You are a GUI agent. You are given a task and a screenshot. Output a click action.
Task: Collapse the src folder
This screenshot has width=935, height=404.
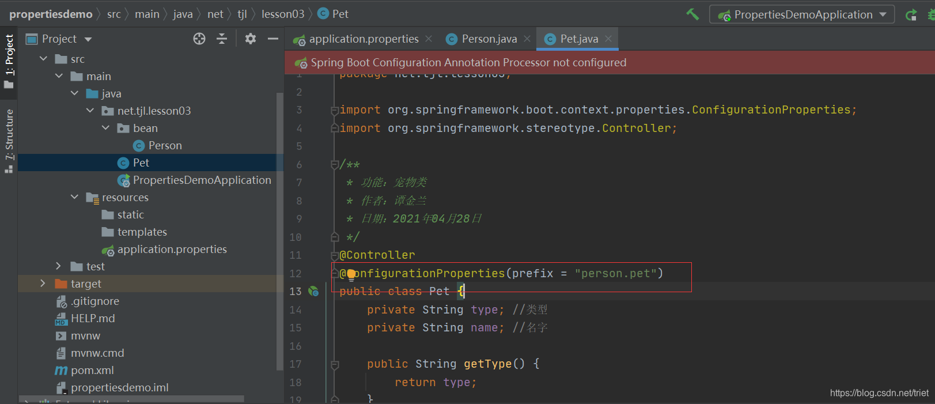click(x=43, y=59)
